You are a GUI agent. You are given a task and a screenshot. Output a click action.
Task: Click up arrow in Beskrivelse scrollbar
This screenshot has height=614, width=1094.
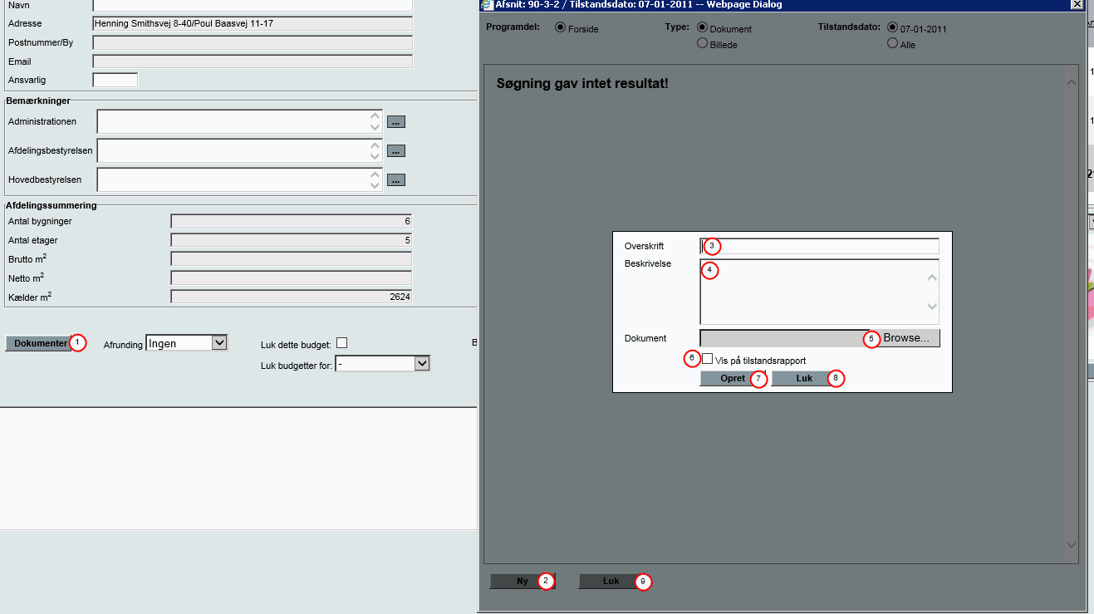[x=932, y=278]
